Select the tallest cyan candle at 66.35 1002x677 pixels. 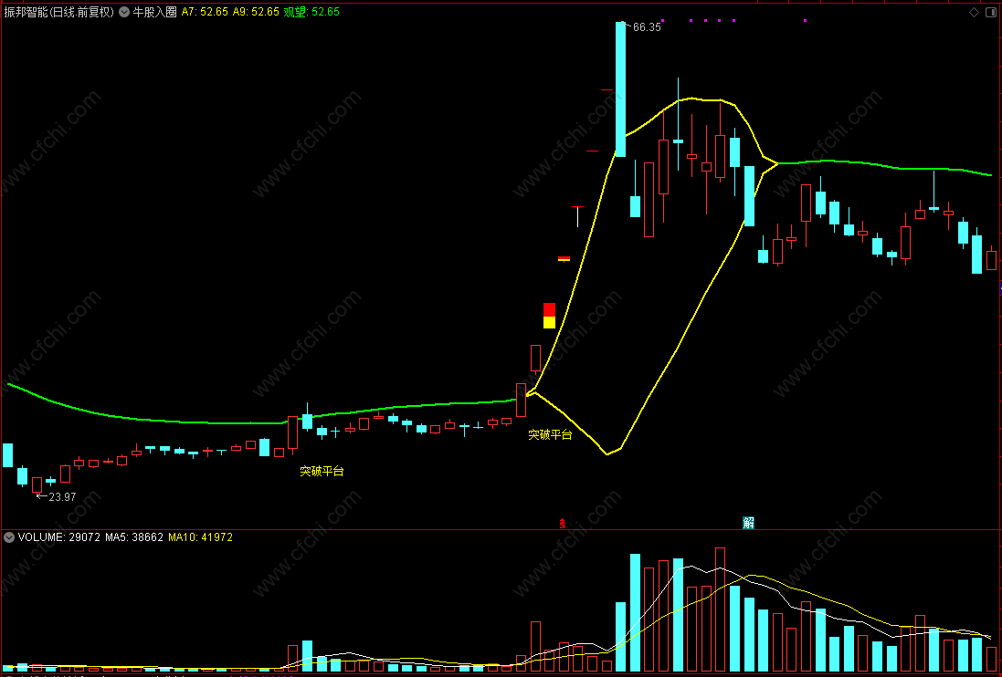(x=620, y=89)
